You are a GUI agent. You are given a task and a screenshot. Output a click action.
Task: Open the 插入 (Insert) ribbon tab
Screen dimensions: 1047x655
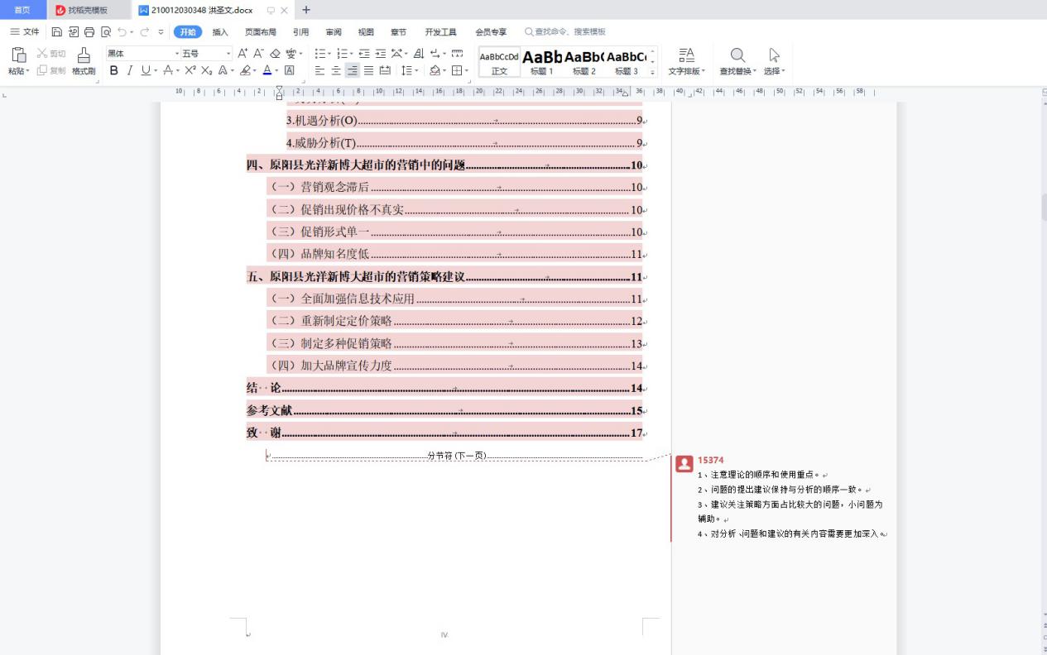220,32
